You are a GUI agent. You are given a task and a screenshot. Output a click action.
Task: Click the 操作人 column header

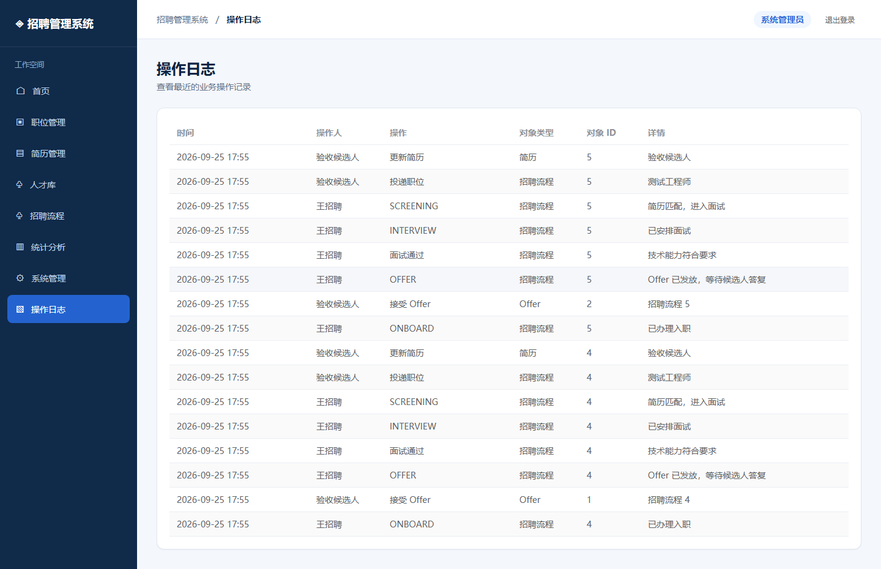tap(329, 133)
